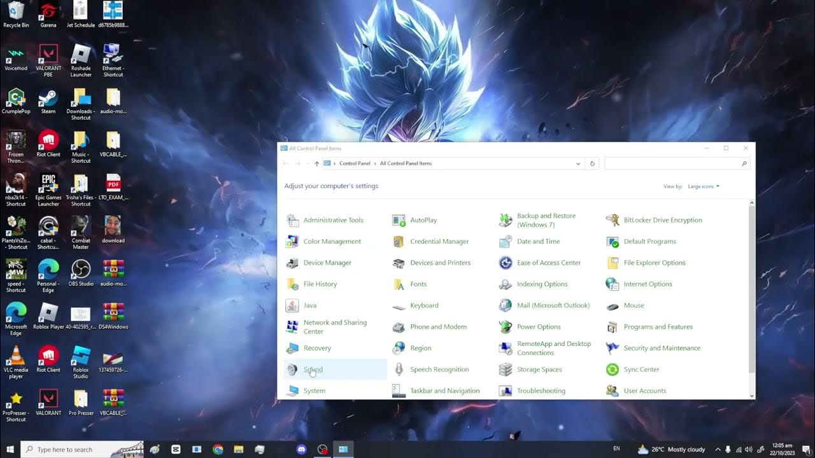Click the chevron after Control Panel breadcrumb

[375, 163]
